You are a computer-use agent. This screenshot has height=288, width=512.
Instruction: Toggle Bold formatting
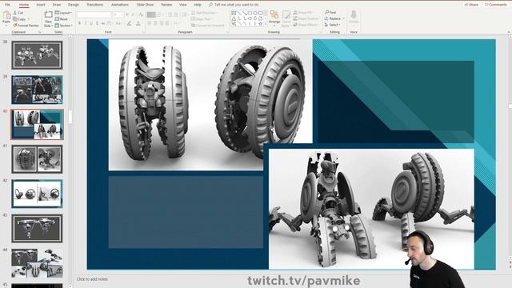(x=80, y=23)
